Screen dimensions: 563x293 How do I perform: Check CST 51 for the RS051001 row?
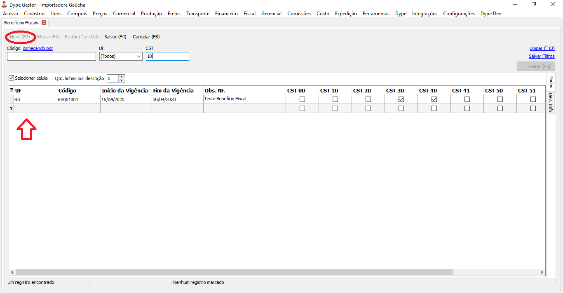coord(533,99)
